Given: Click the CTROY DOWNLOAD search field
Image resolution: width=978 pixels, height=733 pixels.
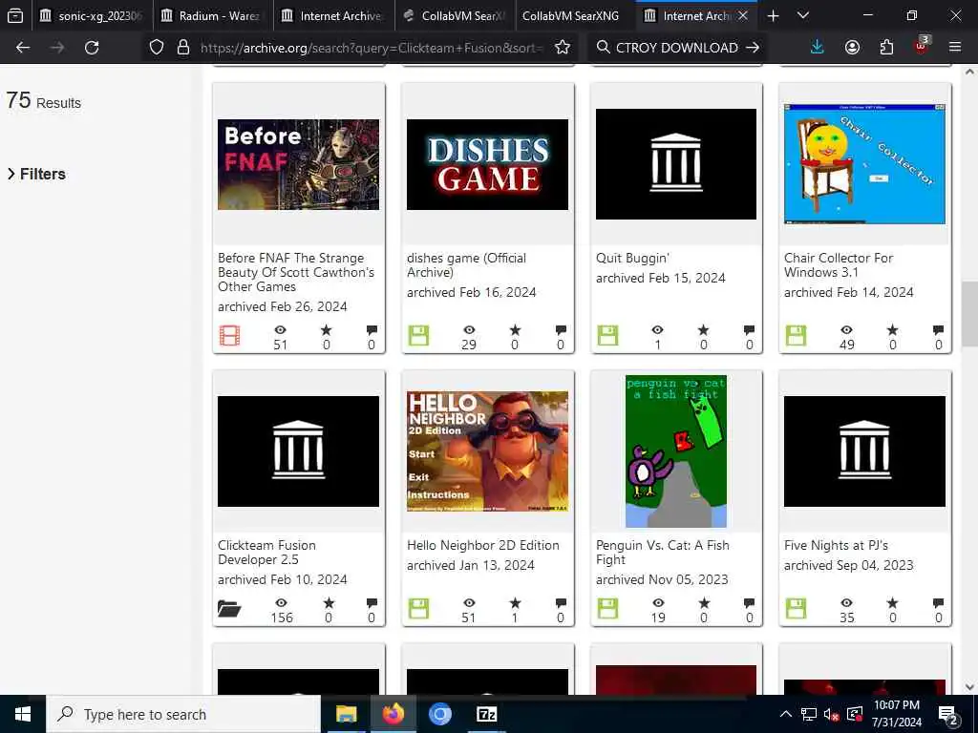Looking at the screenshot, I should pos(675,48).
